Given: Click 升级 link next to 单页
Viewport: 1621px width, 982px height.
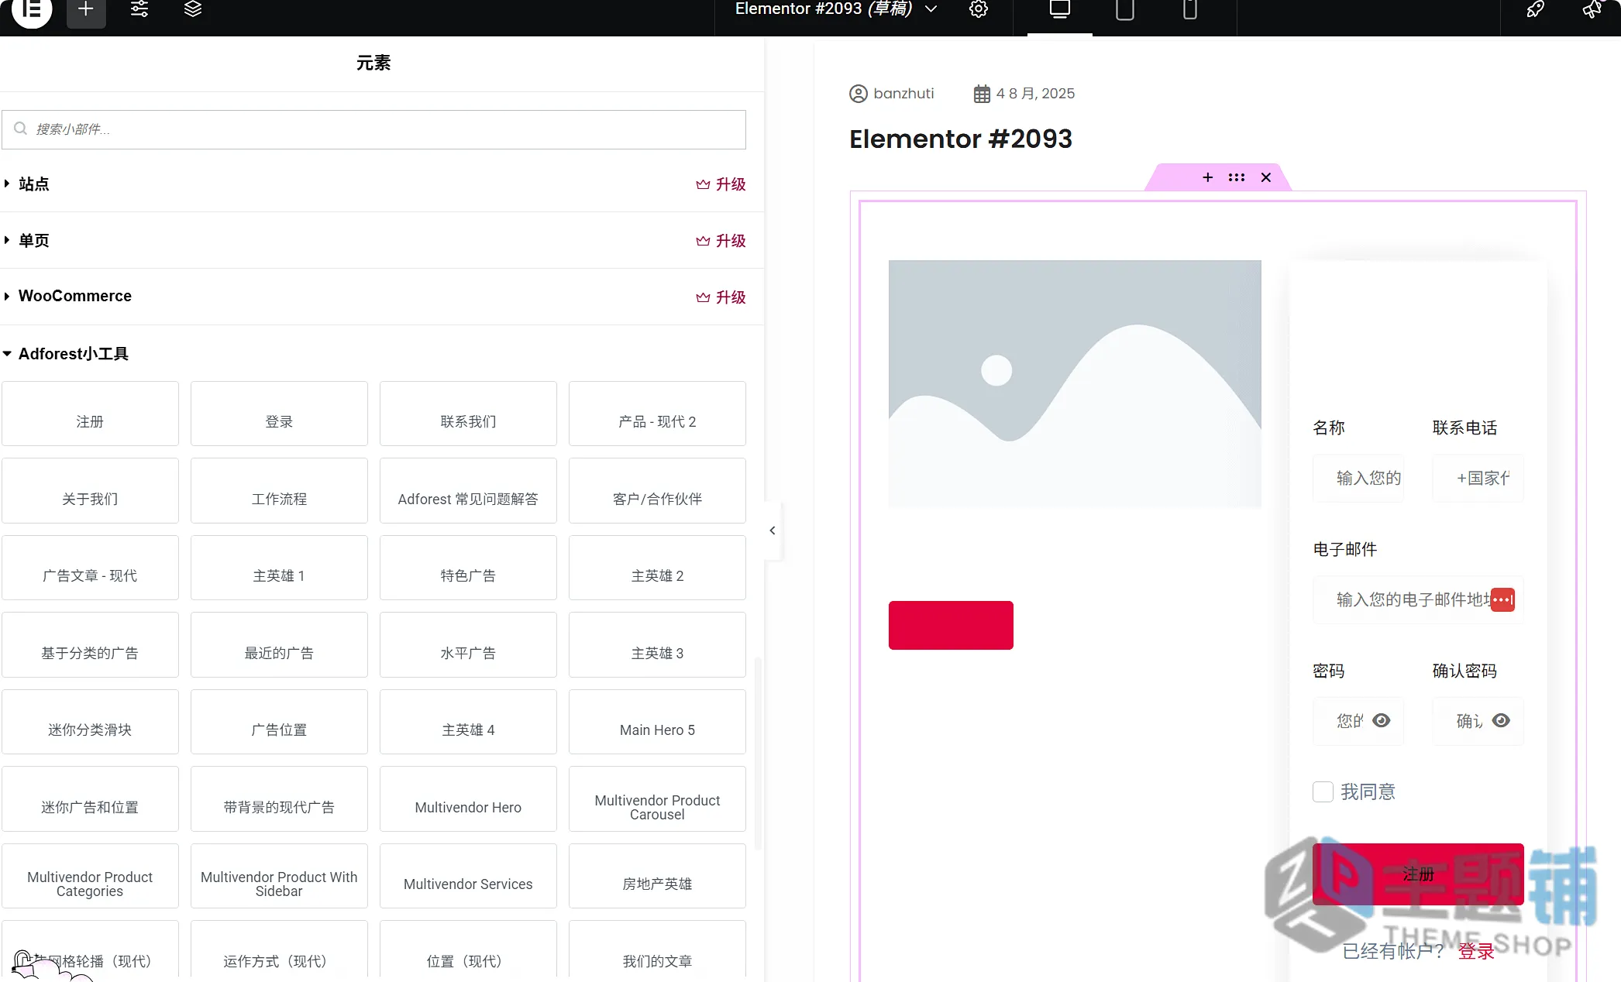Looking at the screenshot, I should point(721,241).
